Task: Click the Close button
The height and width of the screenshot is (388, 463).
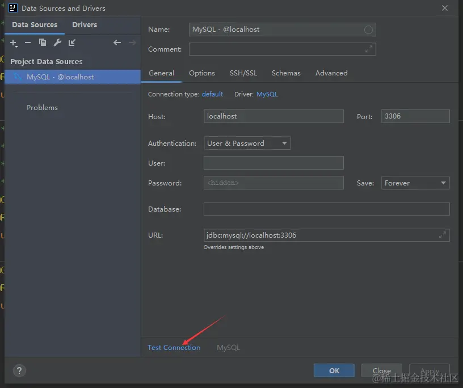Action: [x=381, y=370]
